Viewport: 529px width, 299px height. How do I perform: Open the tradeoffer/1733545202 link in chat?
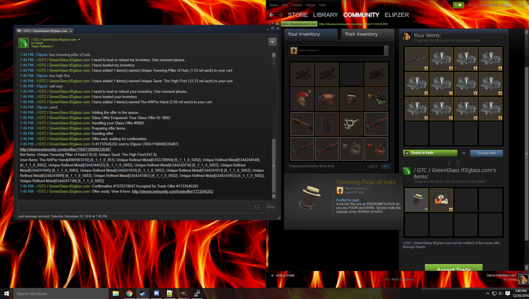click(x=172, y=192)
